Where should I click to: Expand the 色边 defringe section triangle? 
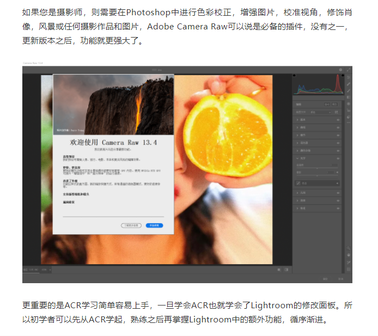(x=337, y=183)
